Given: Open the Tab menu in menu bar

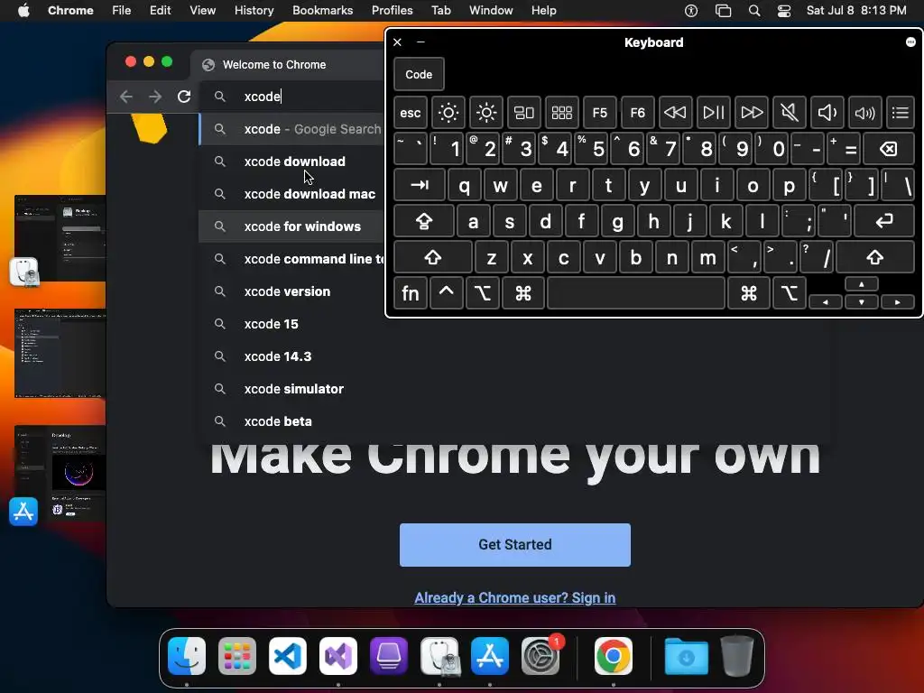Looking at the screenshot, I should click(440, 11).
